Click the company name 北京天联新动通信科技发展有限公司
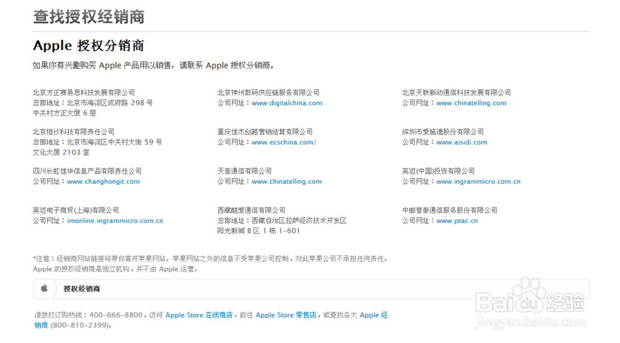 point(456,92)
